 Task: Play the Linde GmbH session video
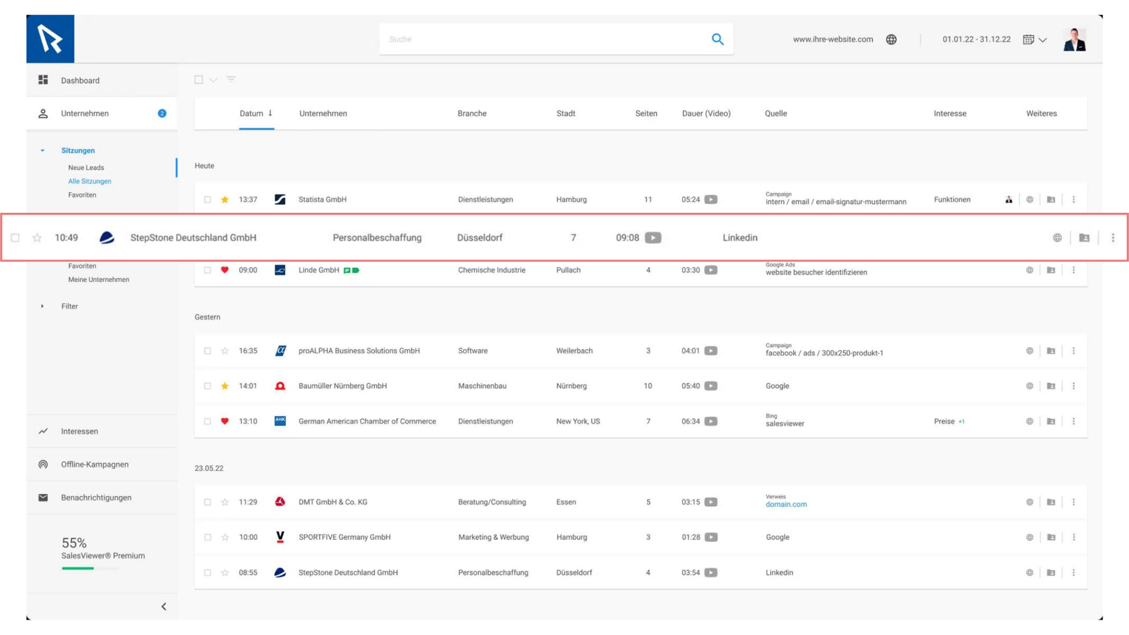coord(711,270)
